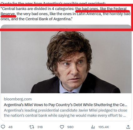The width and height of the screenshot is (133, 130).
Task: Click the underlined phrase 'the bad ones, like the Federal'
Action: tap(101, 9)
